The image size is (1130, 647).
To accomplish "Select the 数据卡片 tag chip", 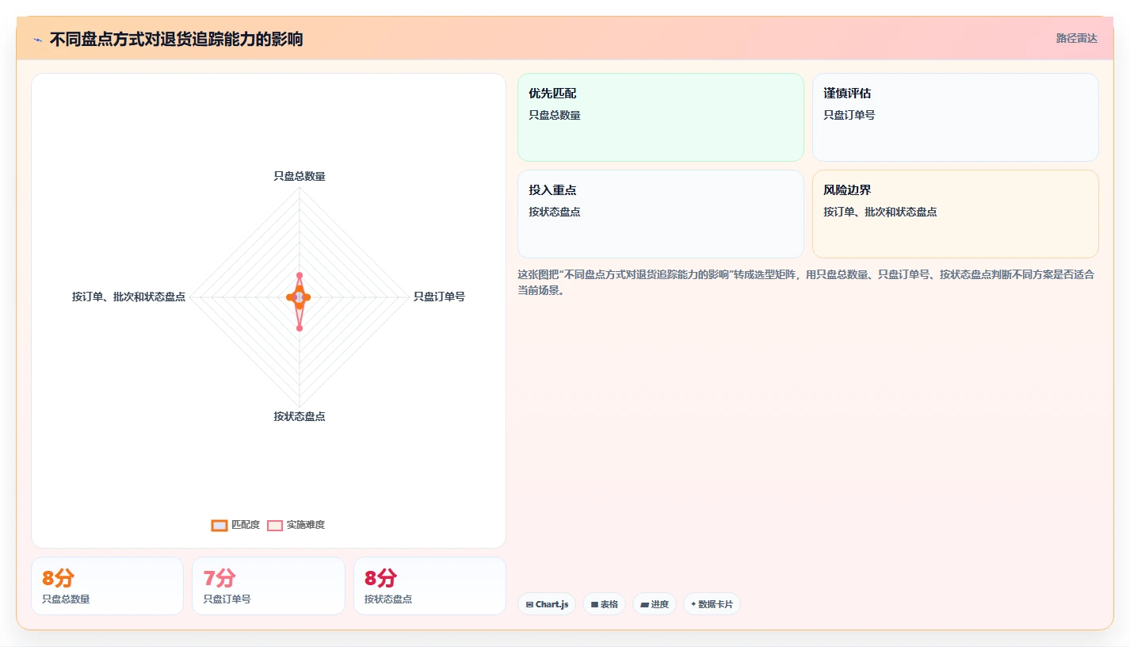I will (x=712, y=604).
